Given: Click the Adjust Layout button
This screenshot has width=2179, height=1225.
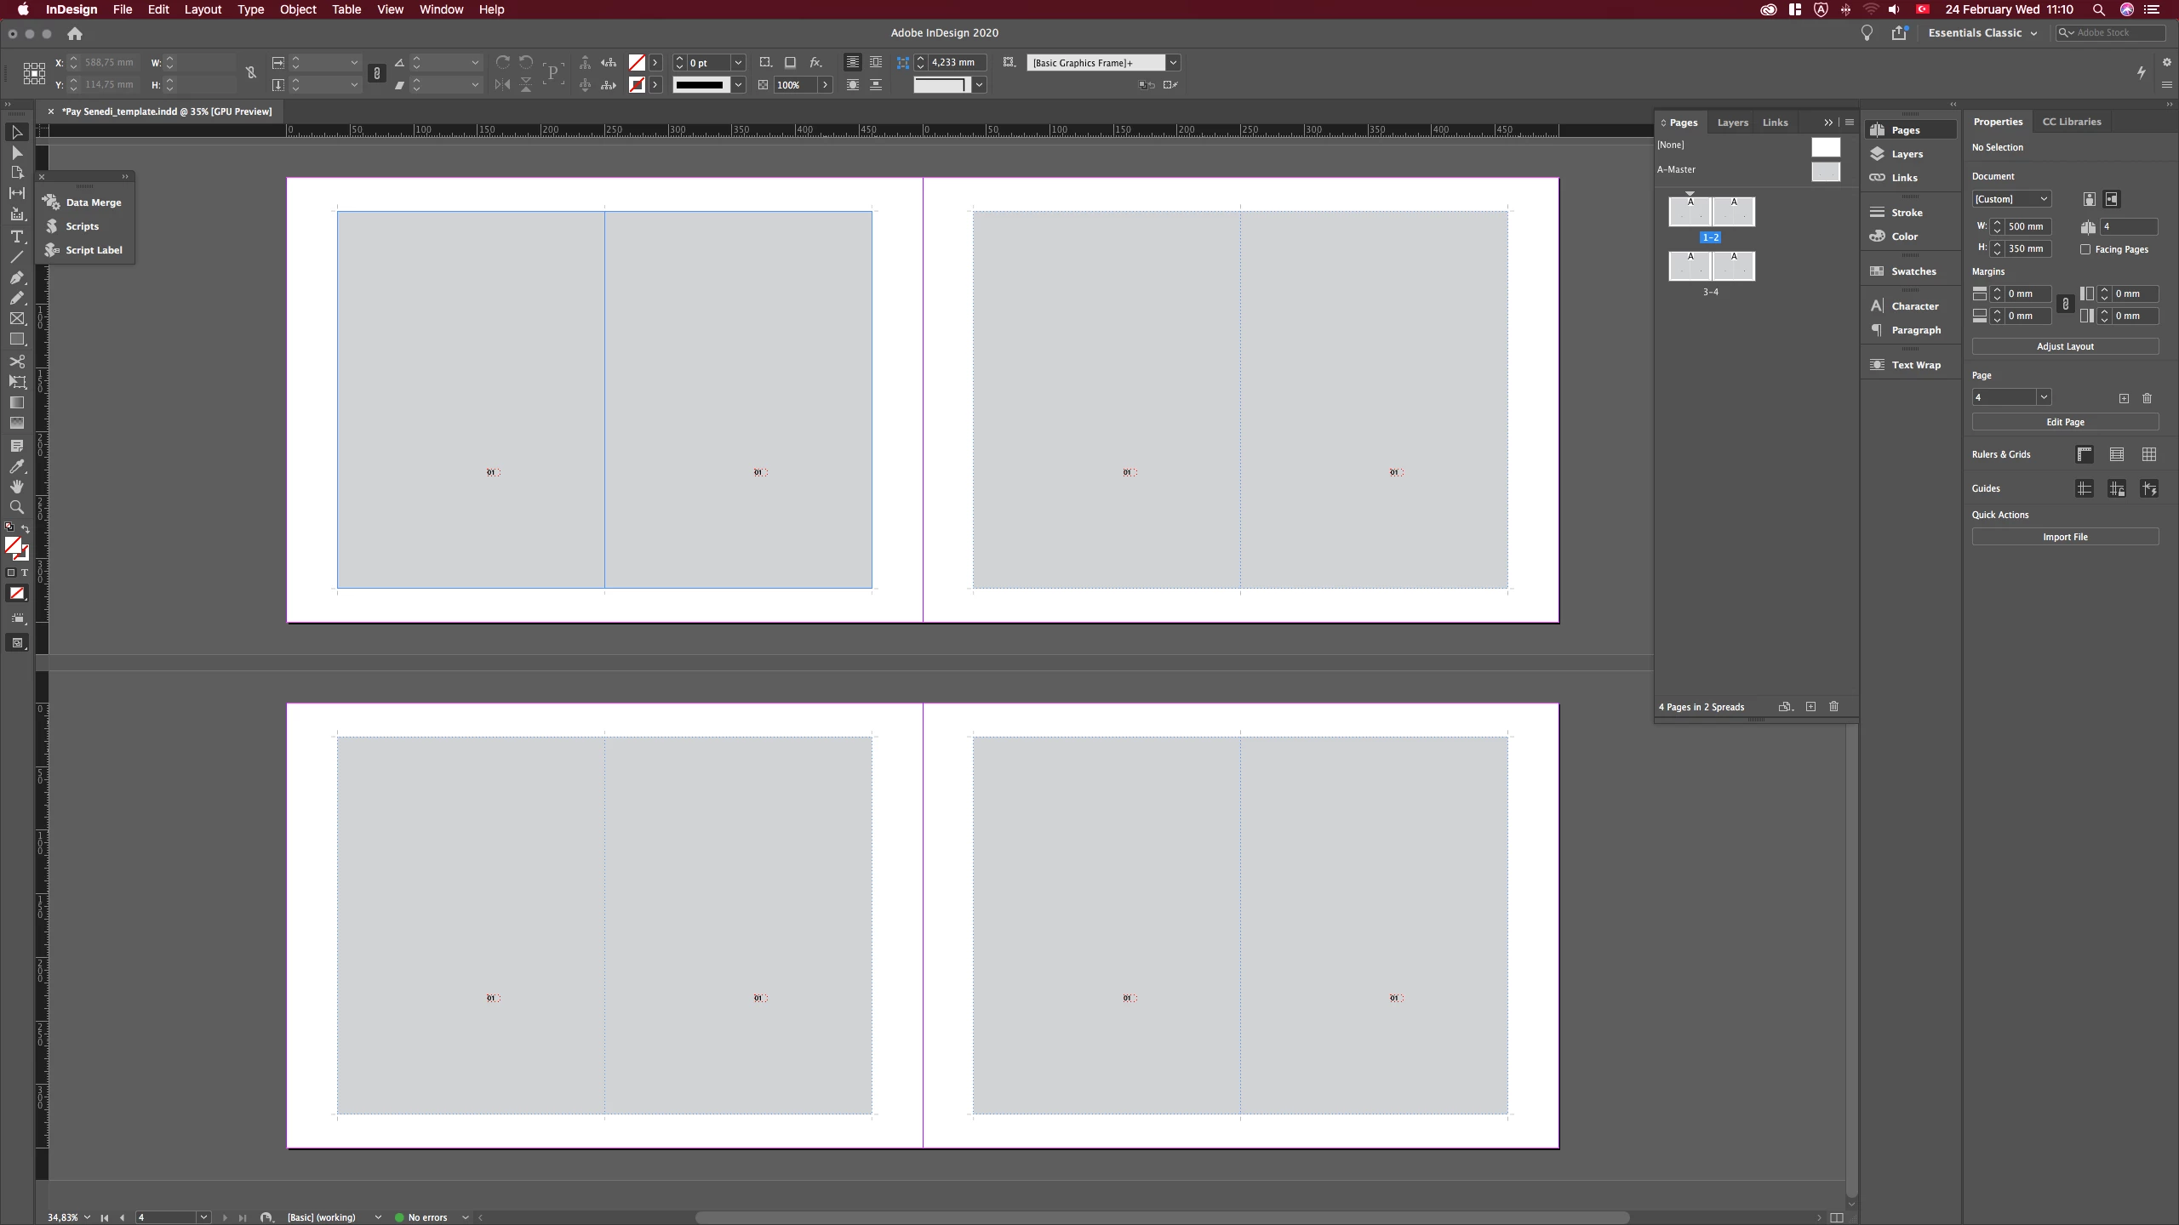Looking at the screenshot, I should click(x=2064, y=346).
